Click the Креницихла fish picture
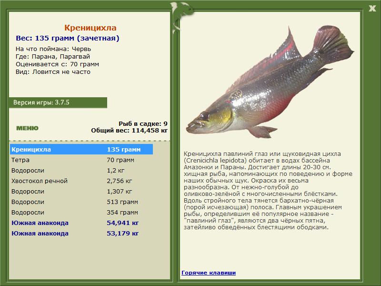 pyautogui.click(x=270, y=82)
